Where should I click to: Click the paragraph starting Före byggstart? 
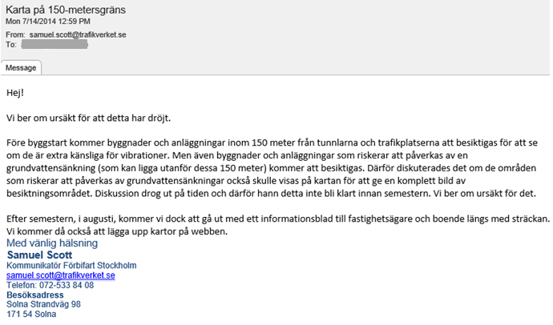272,168
